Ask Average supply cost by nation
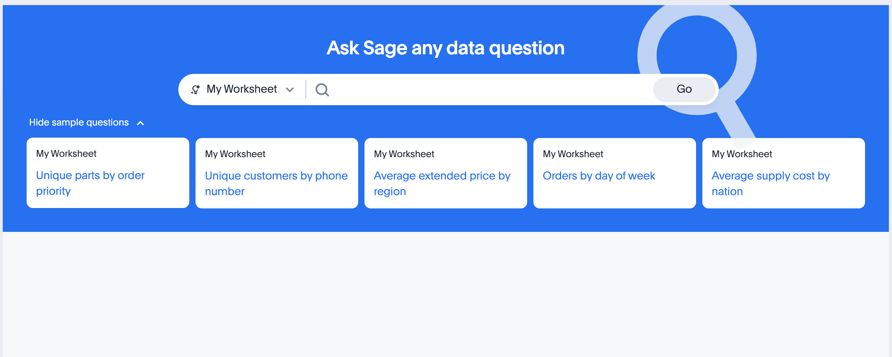Screen dimensions: 892x357 pos(770,183)
